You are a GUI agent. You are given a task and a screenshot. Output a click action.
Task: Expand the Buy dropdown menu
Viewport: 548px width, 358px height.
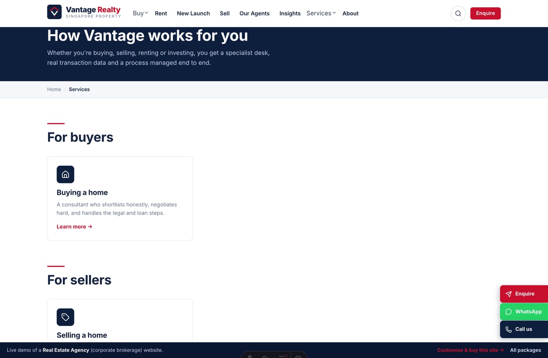(x=140, y=13)
